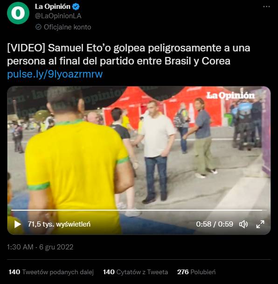Play the video with play button
Image resolution: width=278 pixels, height=284 pixels.
pos(17,224)
